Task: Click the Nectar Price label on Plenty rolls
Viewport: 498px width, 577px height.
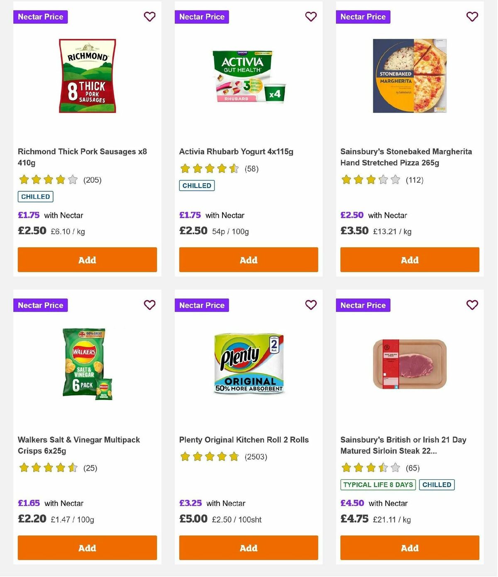Action: click(x=202, y=305)
